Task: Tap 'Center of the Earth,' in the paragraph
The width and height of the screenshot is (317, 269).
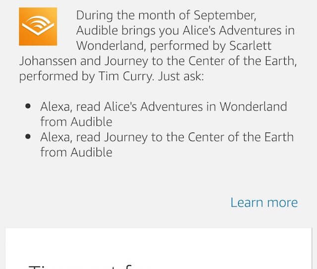Action: click(243, 61)
